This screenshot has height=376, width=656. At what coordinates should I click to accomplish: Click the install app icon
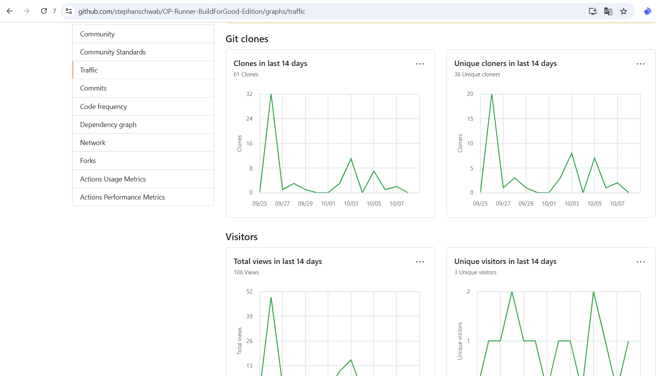pyautogui.click(x=593, y=11)
